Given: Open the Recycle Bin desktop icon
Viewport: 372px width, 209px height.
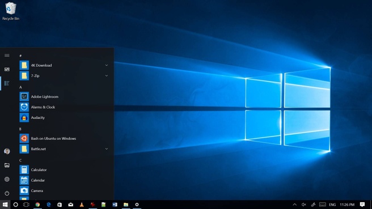Looking at the screenshot, I should (x=11, y=11).
